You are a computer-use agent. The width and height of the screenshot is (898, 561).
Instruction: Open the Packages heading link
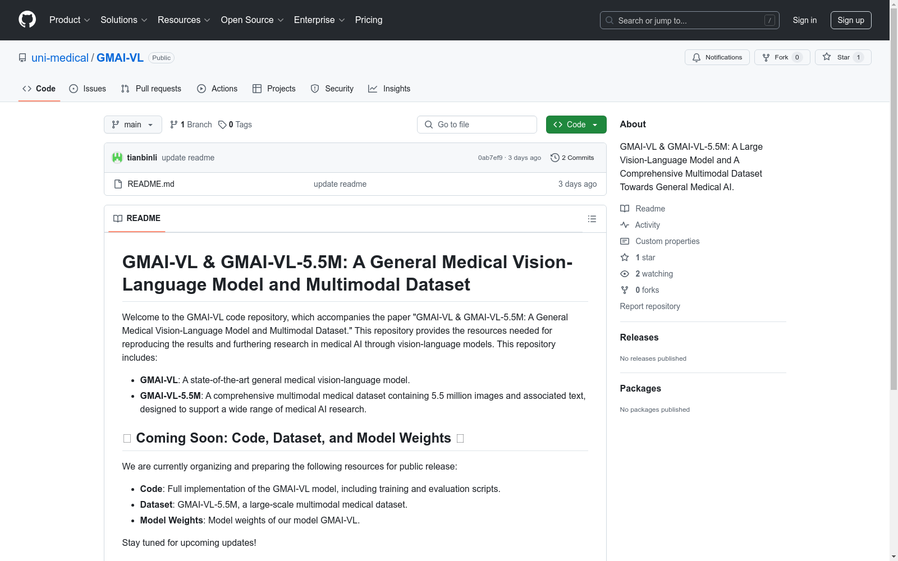(640, 388)
